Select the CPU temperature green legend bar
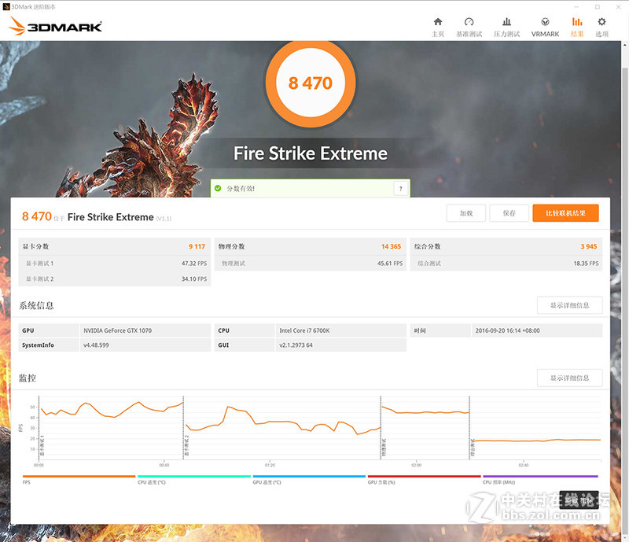Image resolution: width=629 pixels, height=542 pixels. (x=194, y=476)
